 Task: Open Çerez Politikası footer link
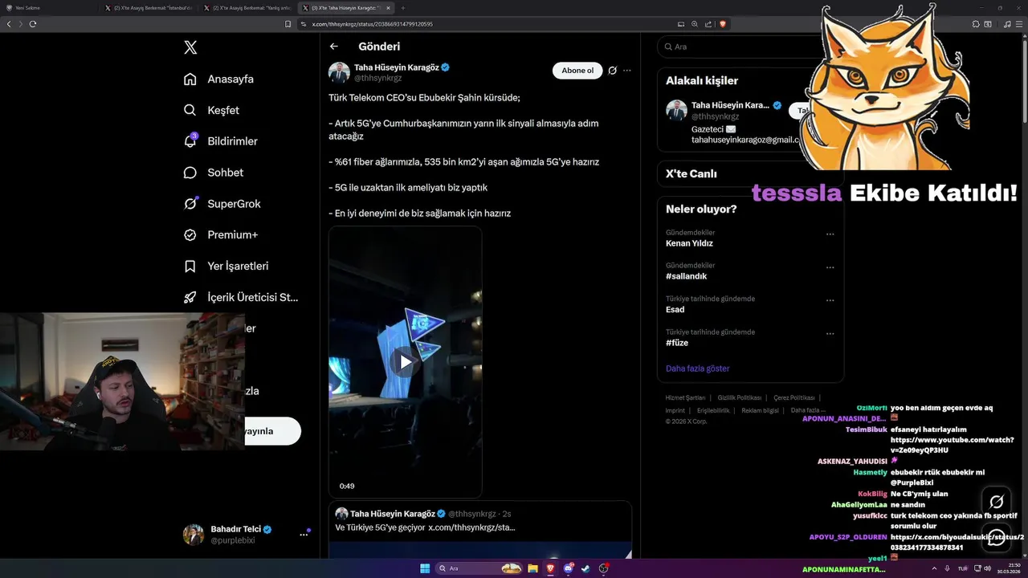(x=793, y=397)
